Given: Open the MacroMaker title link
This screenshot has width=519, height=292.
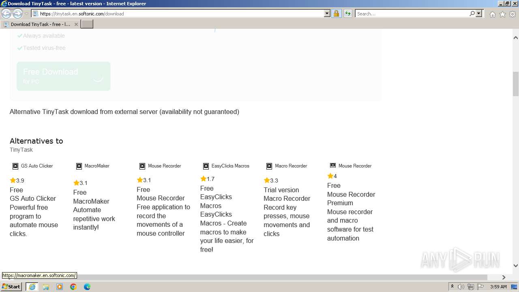Looking at the screenshot, I should pos(91,201).
